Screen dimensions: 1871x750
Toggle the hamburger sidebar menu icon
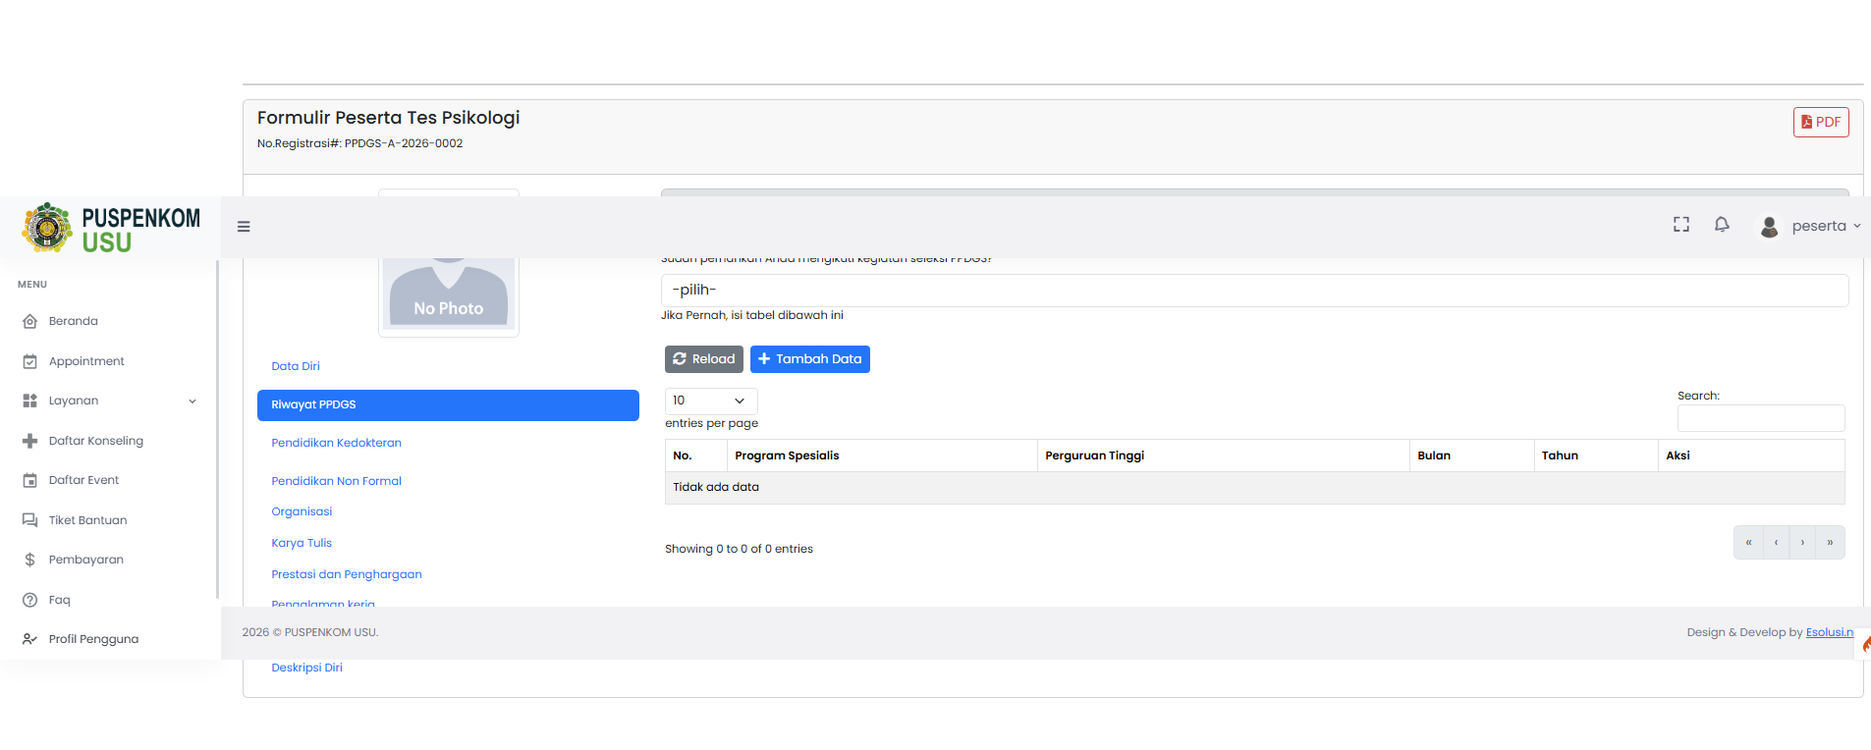click(x=244, y=227)
